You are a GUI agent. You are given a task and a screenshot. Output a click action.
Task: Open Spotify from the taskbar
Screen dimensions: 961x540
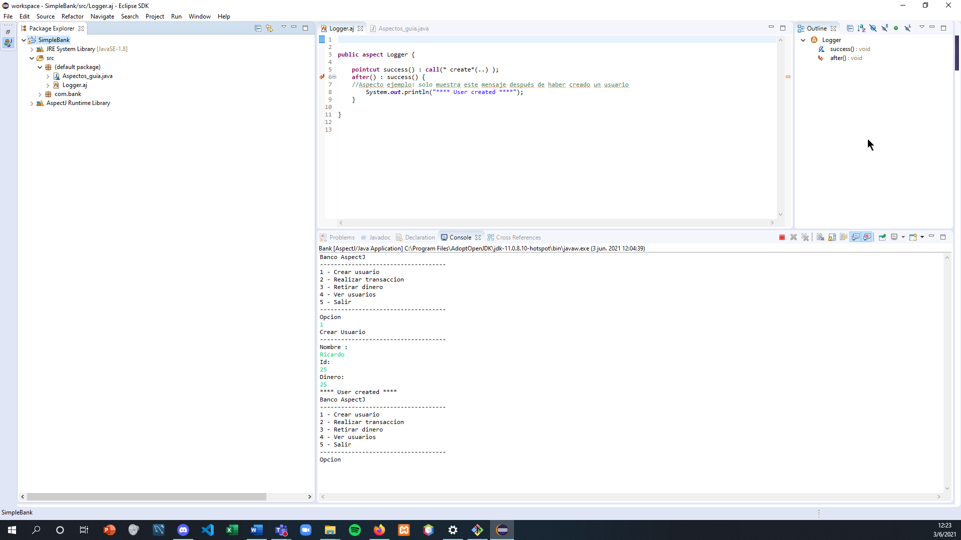click(x=355, y=529)
